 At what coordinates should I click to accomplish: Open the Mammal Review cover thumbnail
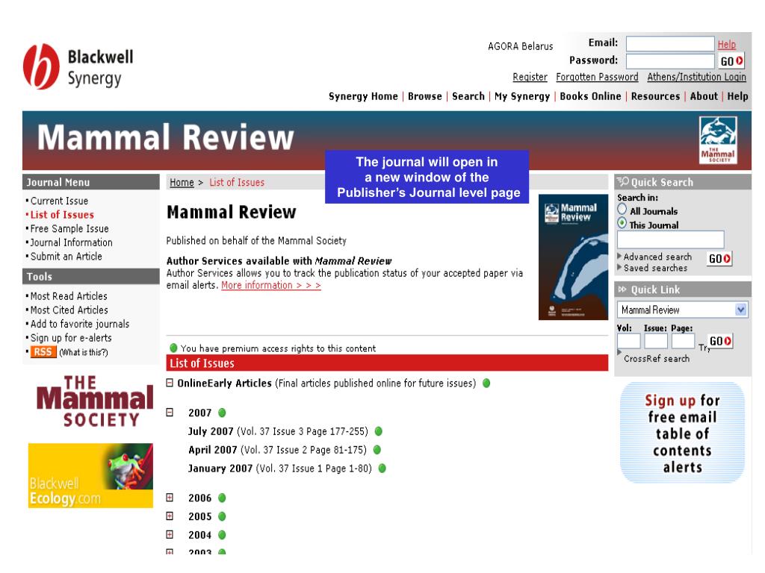click(x=573, y=257)
